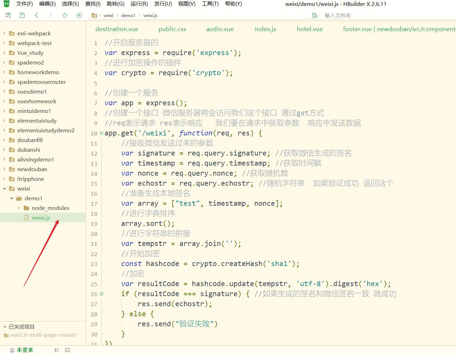Viewport: 456px width, 354px height.
Task: Expand the homeworkdemo folder arrow
Action: pyautogui.click(x=4, y=72)
